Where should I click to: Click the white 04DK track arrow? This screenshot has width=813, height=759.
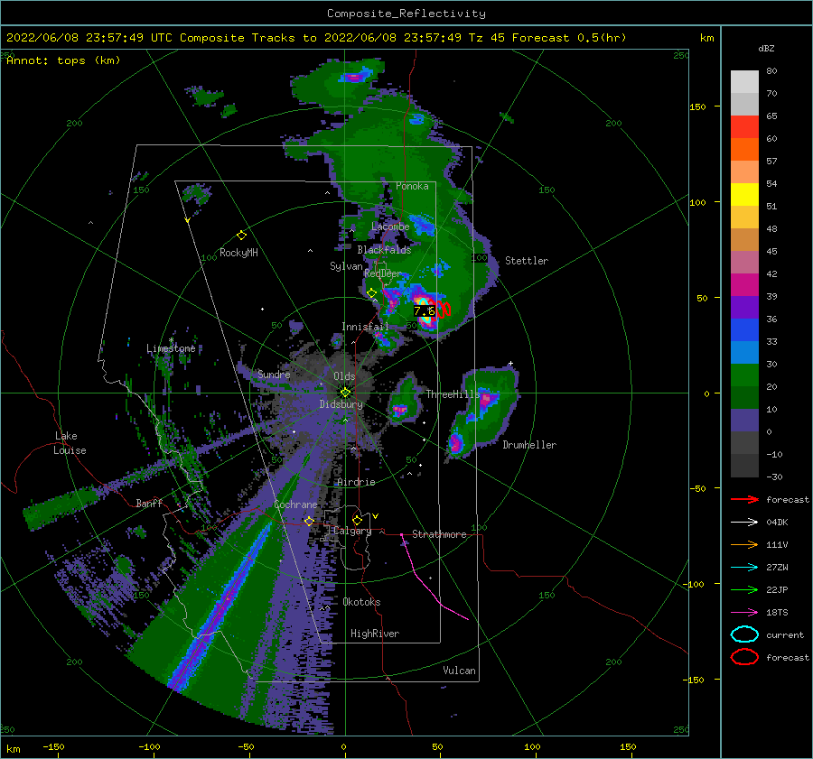pyautogui.click(x=744, y=523)
